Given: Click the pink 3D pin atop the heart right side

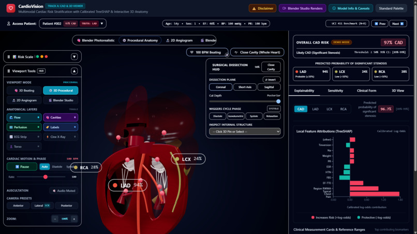Looking at the screenshot, I should 164,133.
